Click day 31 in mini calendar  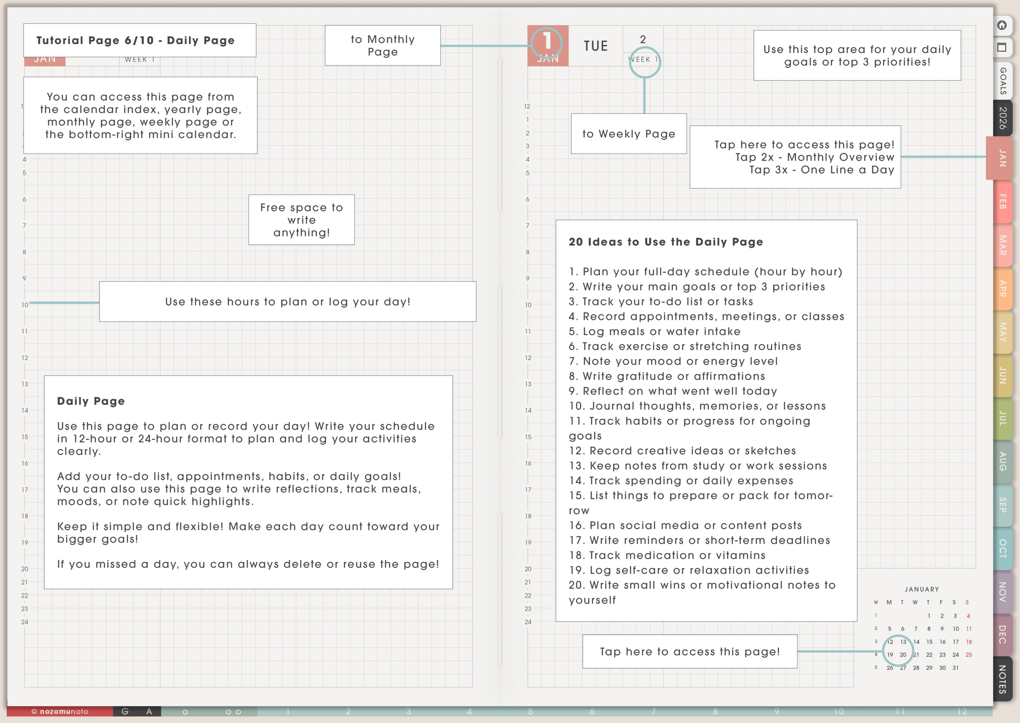pos(955,668)
